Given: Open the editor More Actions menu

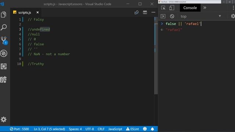Looking at the screenshot, I should click(153, 12).
